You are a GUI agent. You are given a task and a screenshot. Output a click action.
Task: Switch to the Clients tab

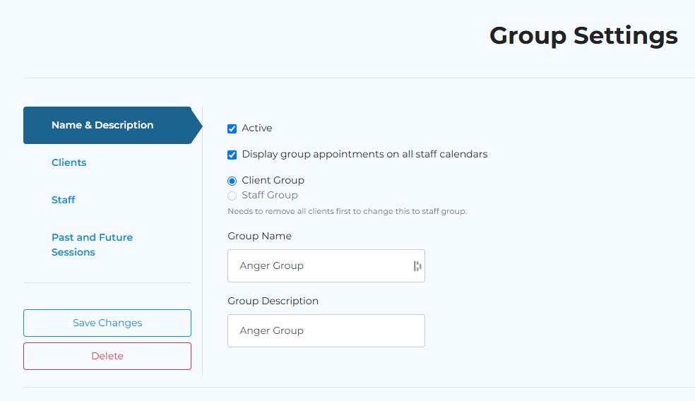click(69, 162)
